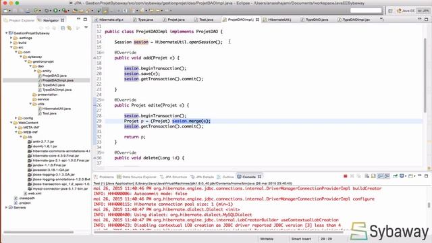432x243 pixels.
Task: Click the Pin Console icon
Action: pos(396,176)
